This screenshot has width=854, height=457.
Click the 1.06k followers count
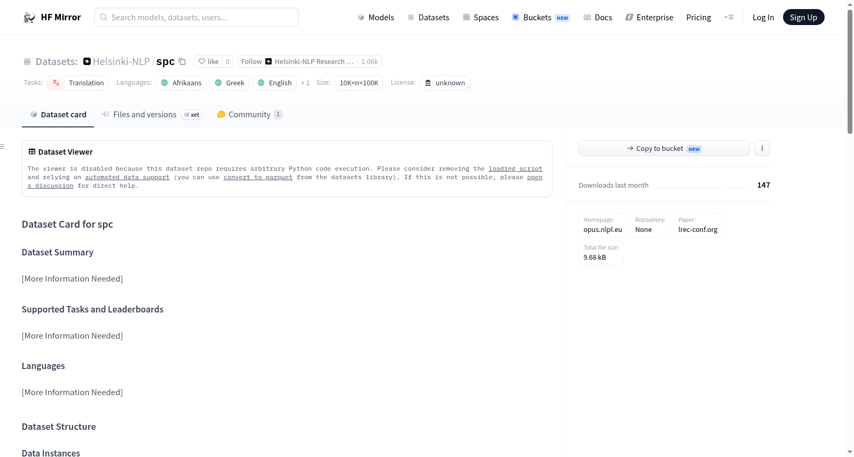pyautogui.click(x=369, y=61)
